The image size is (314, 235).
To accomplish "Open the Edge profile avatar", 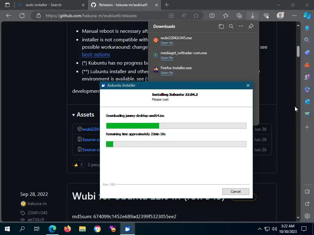I will click(x=280, y=15).
